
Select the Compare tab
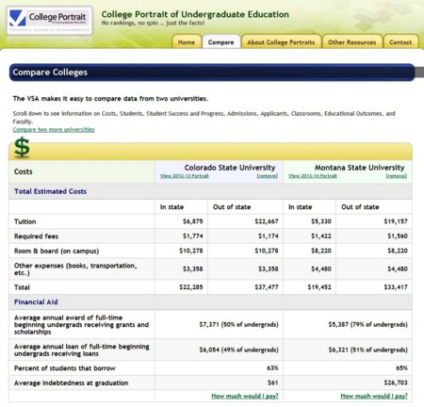(x=220, y=42)
